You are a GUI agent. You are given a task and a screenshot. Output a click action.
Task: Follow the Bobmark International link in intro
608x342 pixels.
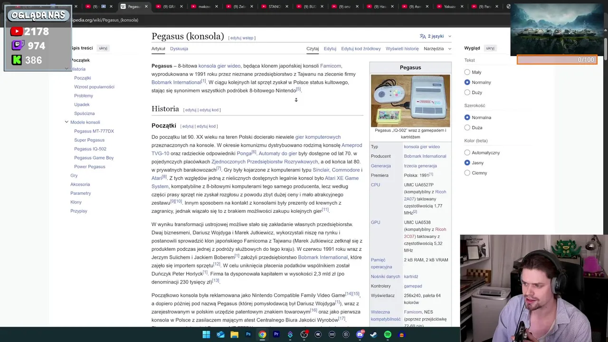(x=176, y=82)
